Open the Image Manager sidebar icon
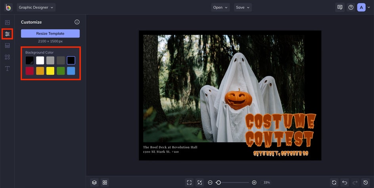The width and height of the screenshot is (374, 188). pyautogui.click(x=7, y=23)
